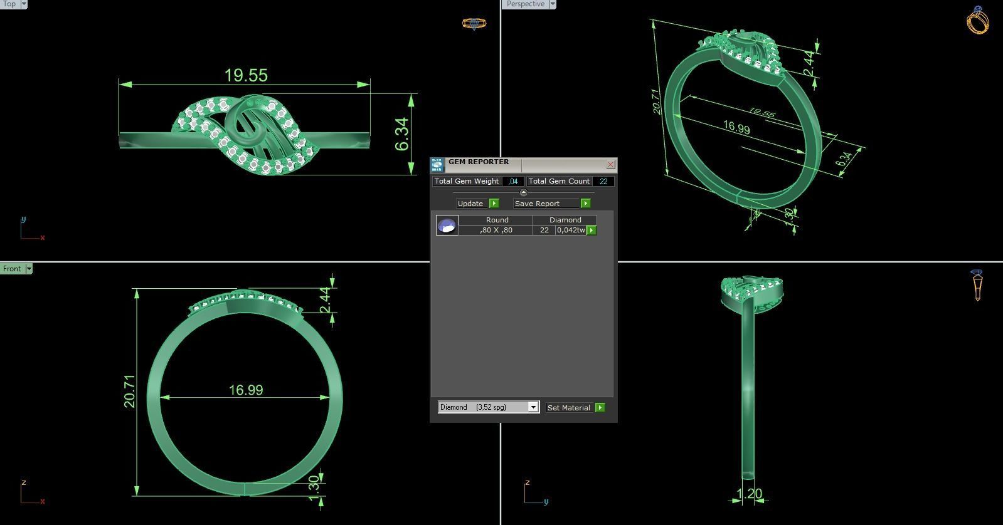Click the Front viewport label
The width and height of the screenshot is (1003, 525).
click(x=12, y=269)
